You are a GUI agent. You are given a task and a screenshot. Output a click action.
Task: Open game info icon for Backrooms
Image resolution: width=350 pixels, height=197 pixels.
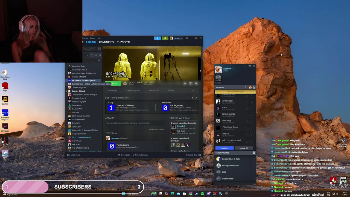tap(191, 83)
